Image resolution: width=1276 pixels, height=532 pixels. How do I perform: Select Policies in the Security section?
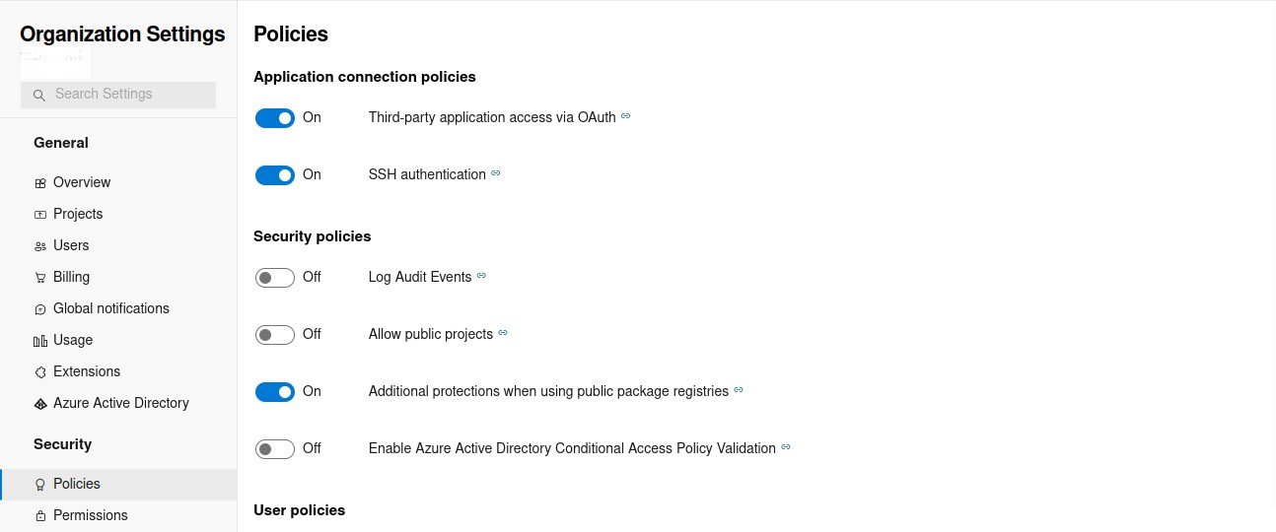[x=77, y=484]
